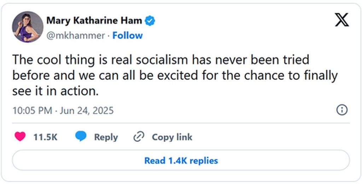
Task: Click the Jun 24, 2025 date
Action: pos(87,111)
